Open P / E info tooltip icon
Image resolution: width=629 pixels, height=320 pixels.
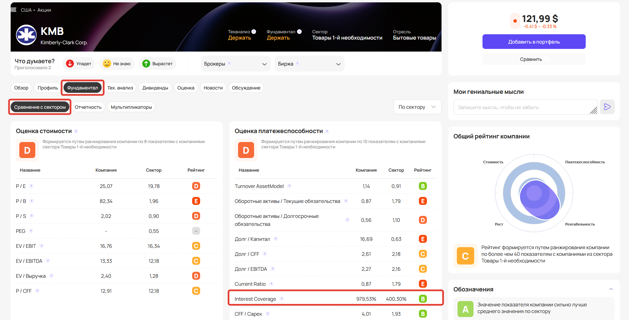31,186
